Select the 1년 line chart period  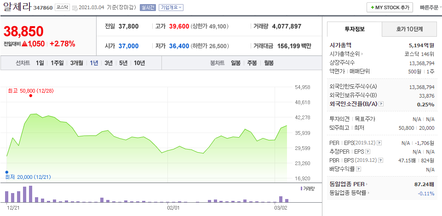tap(94, 63)
